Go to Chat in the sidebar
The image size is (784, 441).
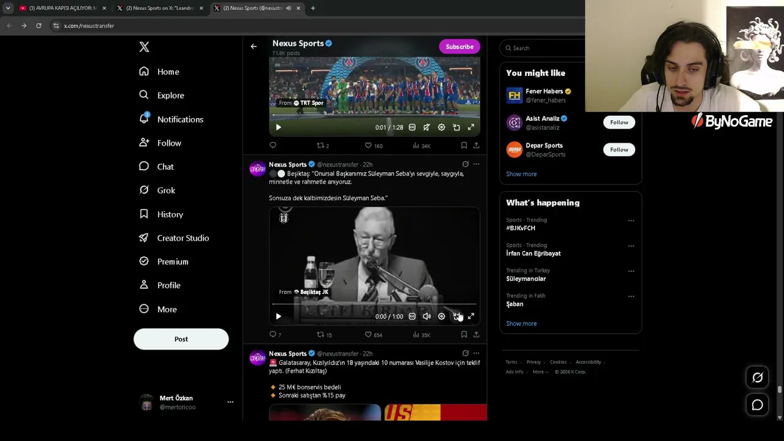click(x=156, y=167)
